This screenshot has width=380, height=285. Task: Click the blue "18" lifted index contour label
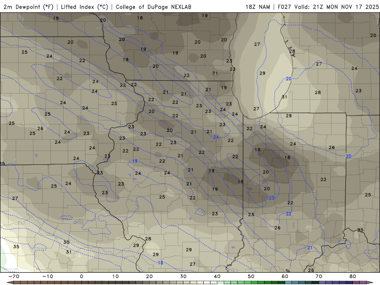[x=161, y=263]
